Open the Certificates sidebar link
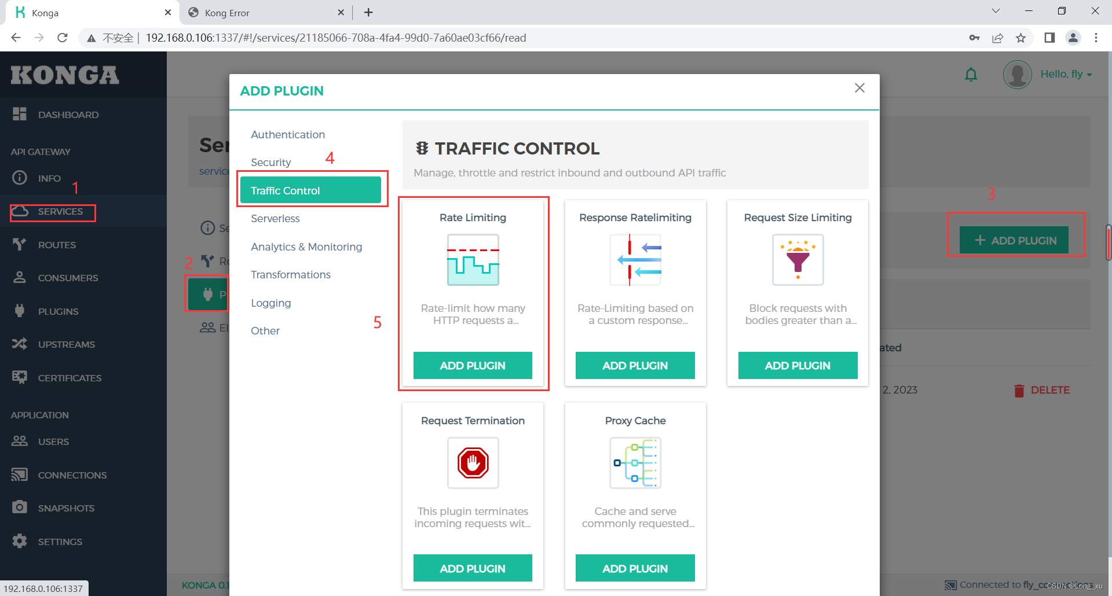The image size is (1112, 596). pyautogui.click(x=69, y=378)
